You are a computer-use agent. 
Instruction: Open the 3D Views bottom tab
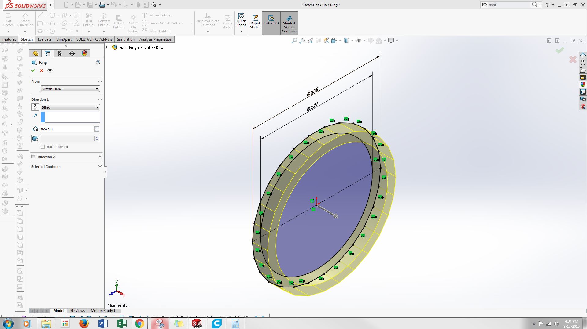(x=77, y=311)
